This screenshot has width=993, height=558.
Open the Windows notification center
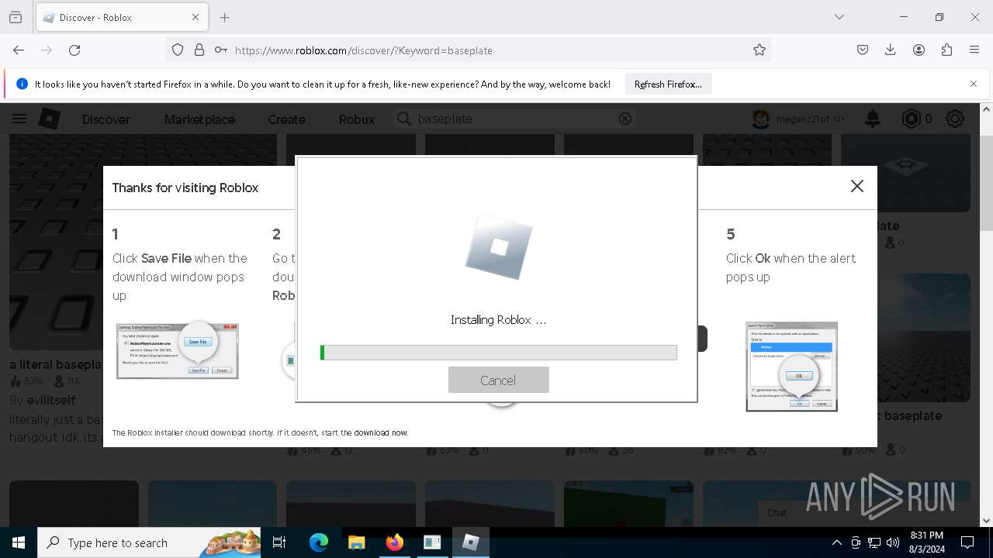(967, 542)
